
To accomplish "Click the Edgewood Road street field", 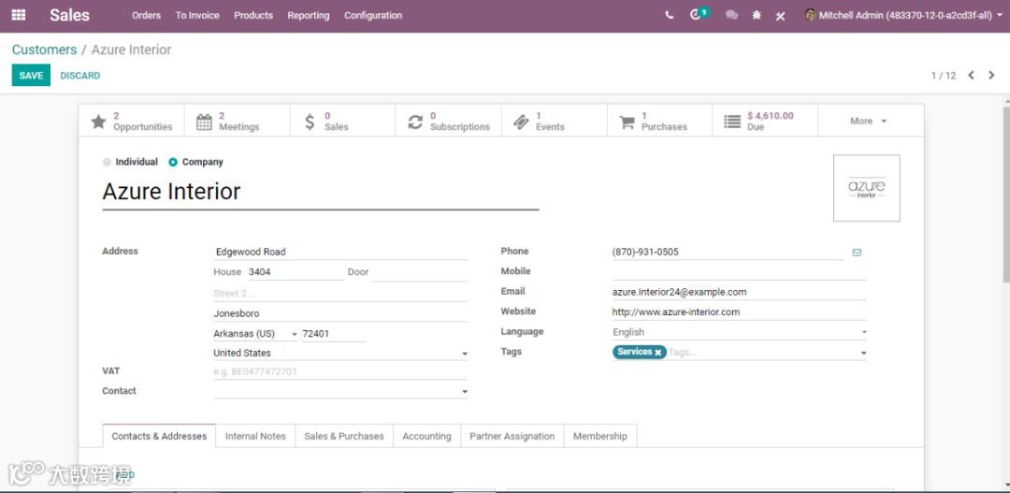I will click(340, 252).
